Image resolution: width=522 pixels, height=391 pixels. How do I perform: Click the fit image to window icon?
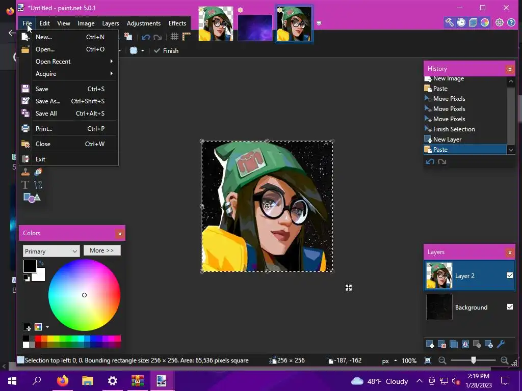point(428,360)
